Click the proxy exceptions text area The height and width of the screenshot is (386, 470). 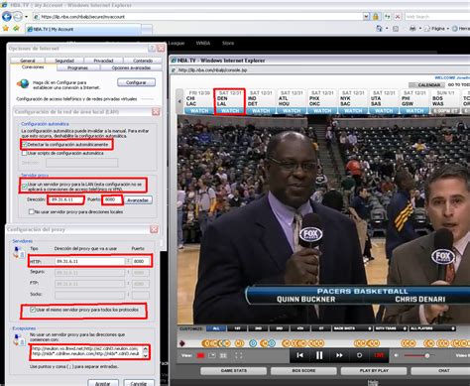coord(86,352)
